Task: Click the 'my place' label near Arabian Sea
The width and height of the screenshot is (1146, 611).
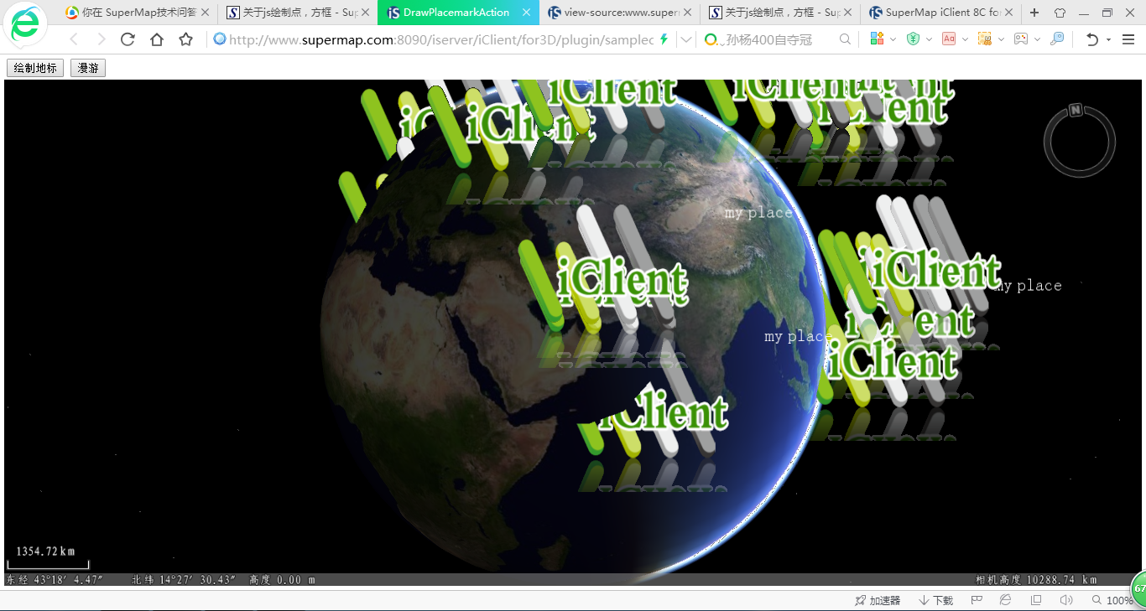Action: [x=798, y=336]
